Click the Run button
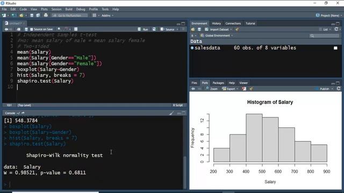 143,29
